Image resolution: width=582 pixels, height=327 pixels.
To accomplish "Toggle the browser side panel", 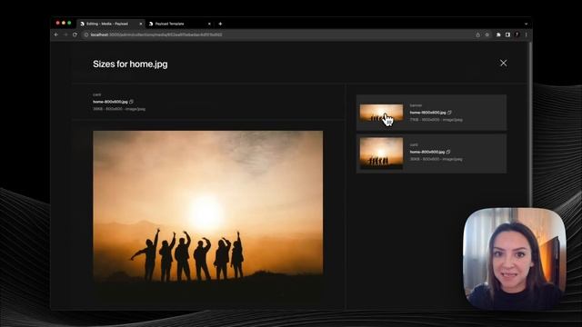I will click(x=507, y=35).
